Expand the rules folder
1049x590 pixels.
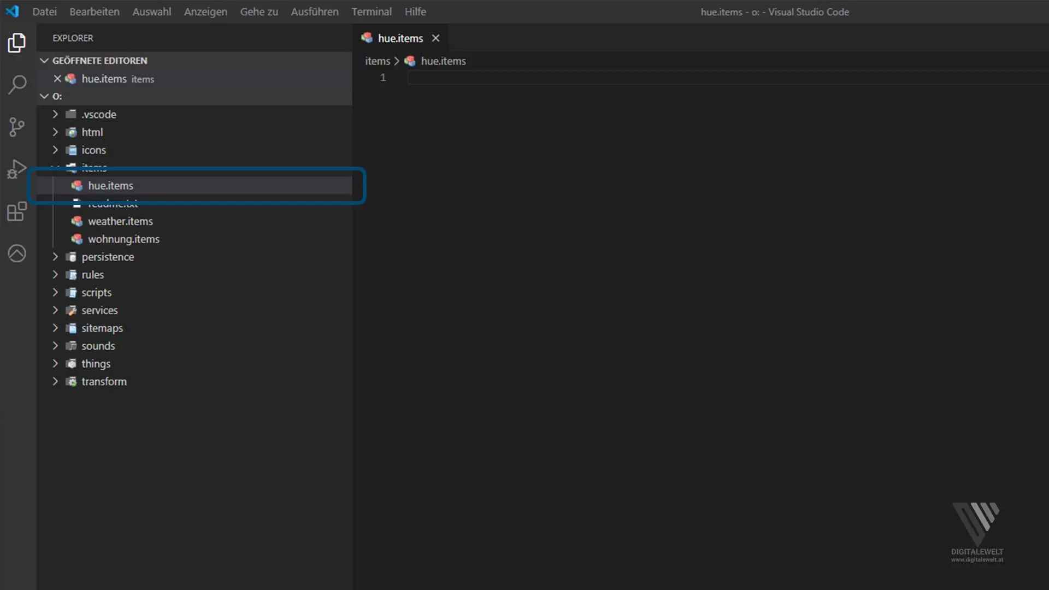click(x=55, y=275)
